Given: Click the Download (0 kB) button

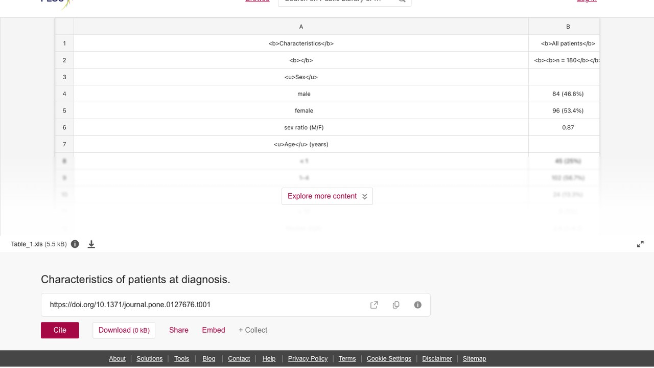Looking at the screenshot, I should (x=124, y=330).
